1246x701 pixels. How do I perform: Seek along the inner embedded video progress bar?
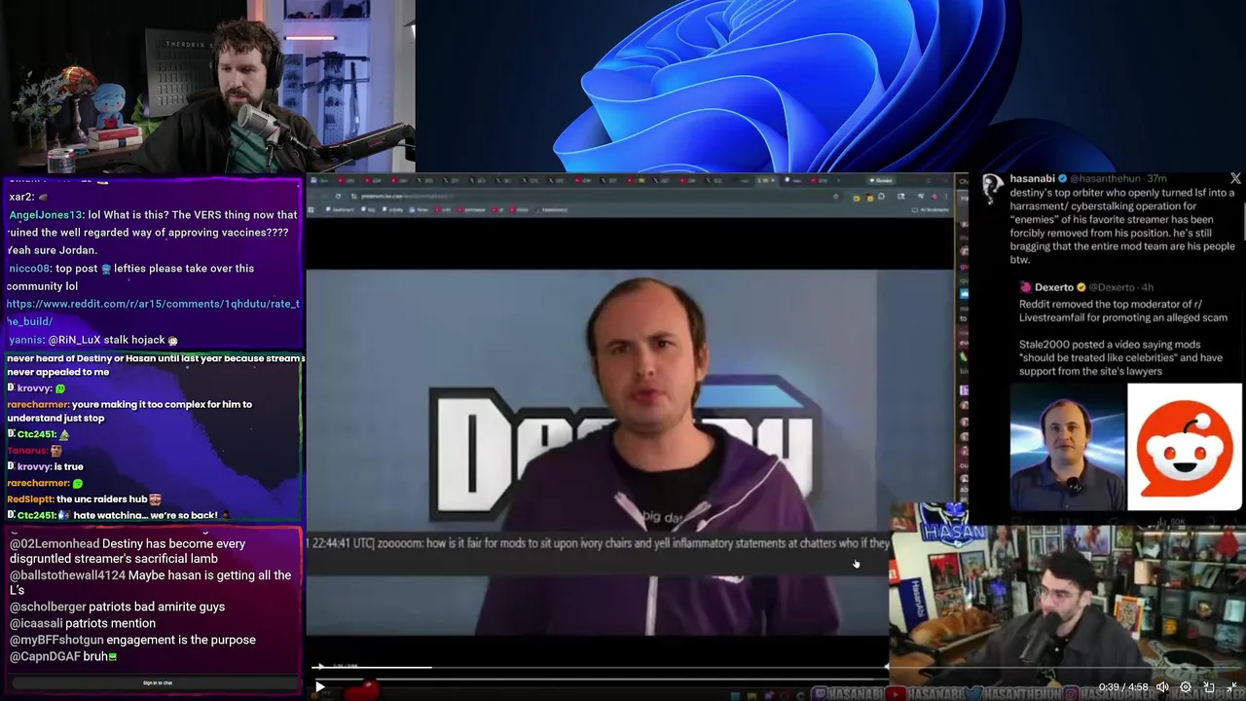click(599, 667)
